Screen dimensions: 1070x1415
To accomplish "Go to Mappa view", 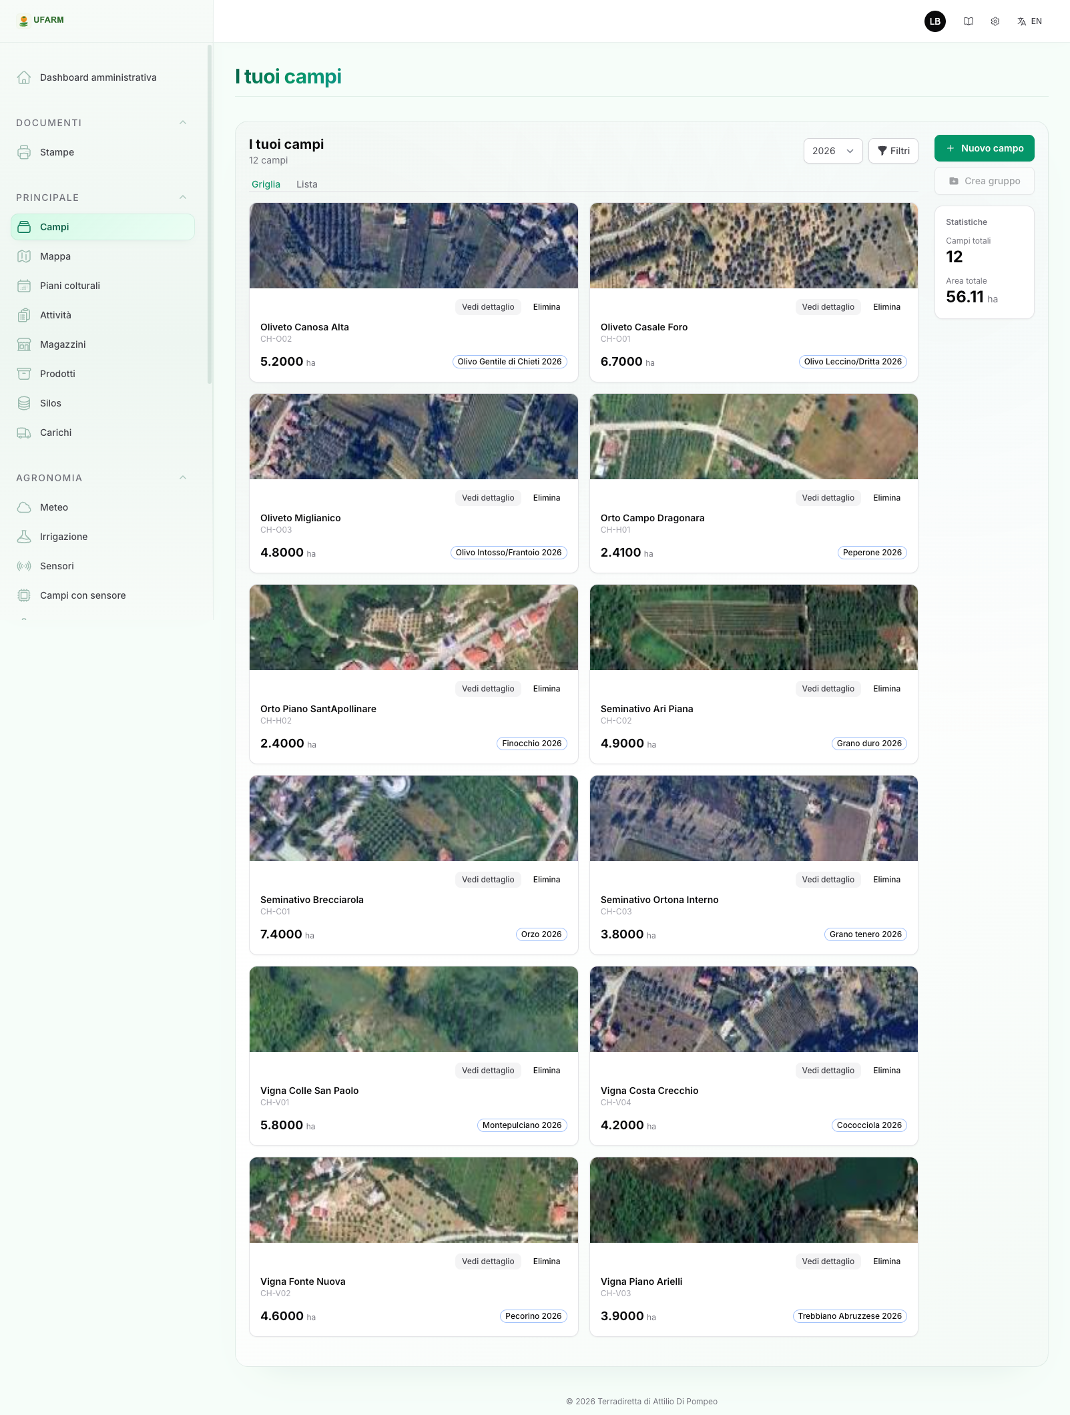I will pos(56,256).
